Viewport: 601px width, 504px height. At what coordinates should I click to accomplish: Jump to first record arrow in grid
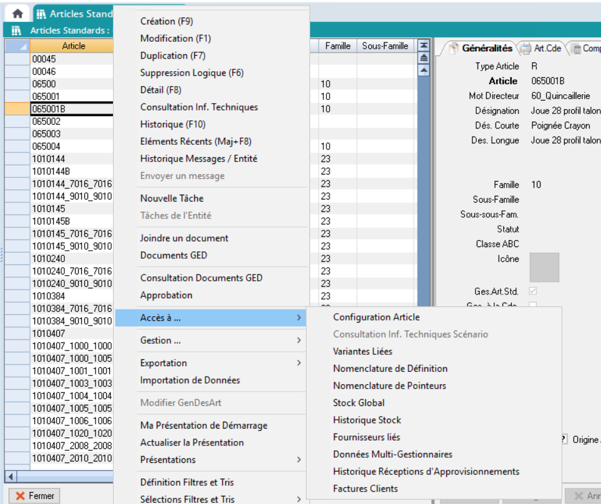click(x=424, y=46)
